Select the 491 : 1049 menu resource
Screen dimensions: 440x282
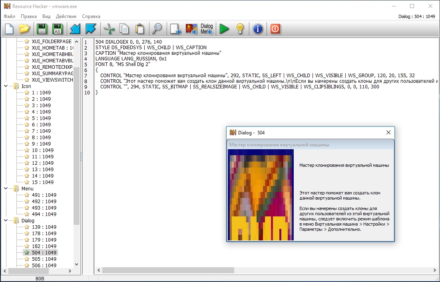44,195
